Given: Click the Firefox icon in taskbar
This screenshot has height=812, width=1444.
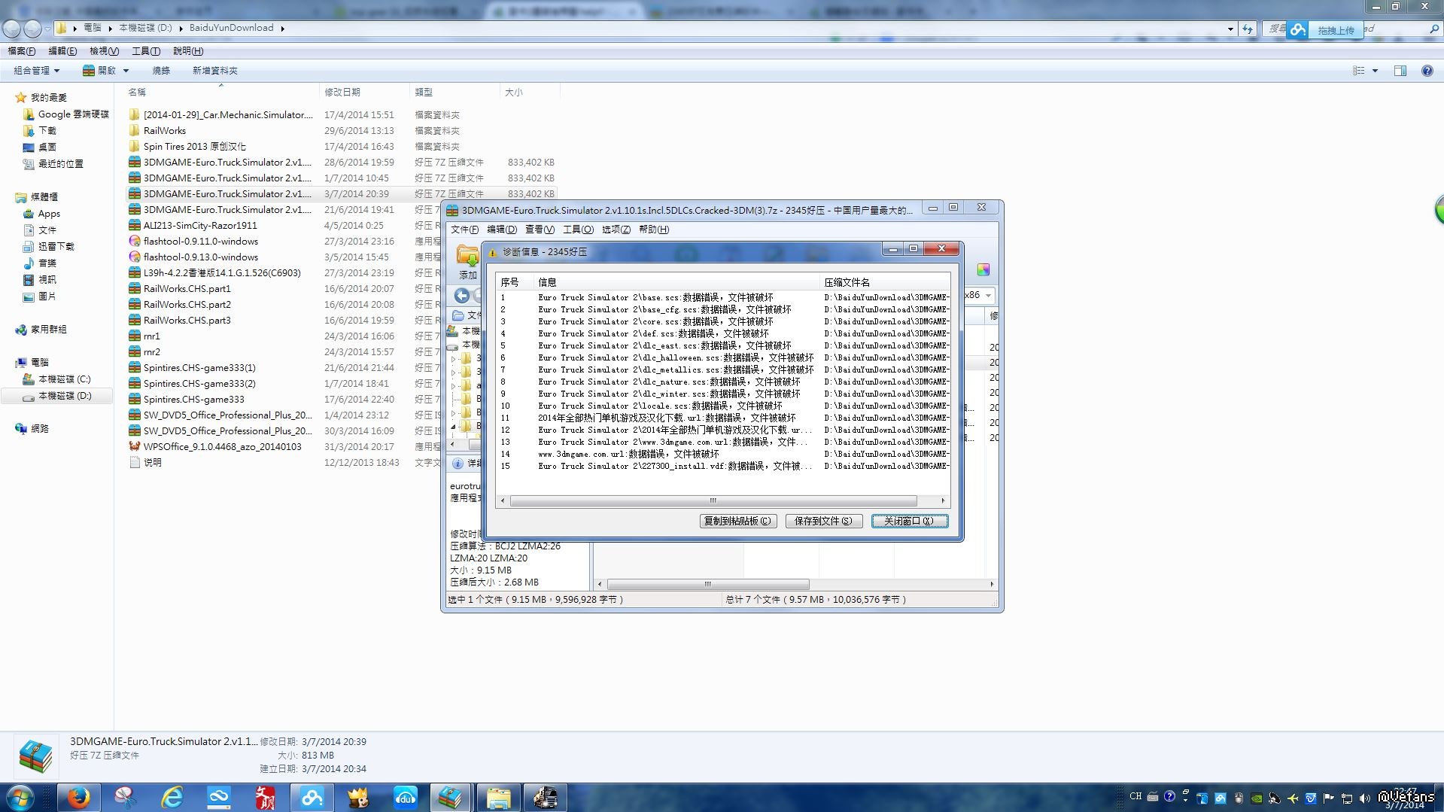Looking at the screenshot, I should [x=78, y=797].
